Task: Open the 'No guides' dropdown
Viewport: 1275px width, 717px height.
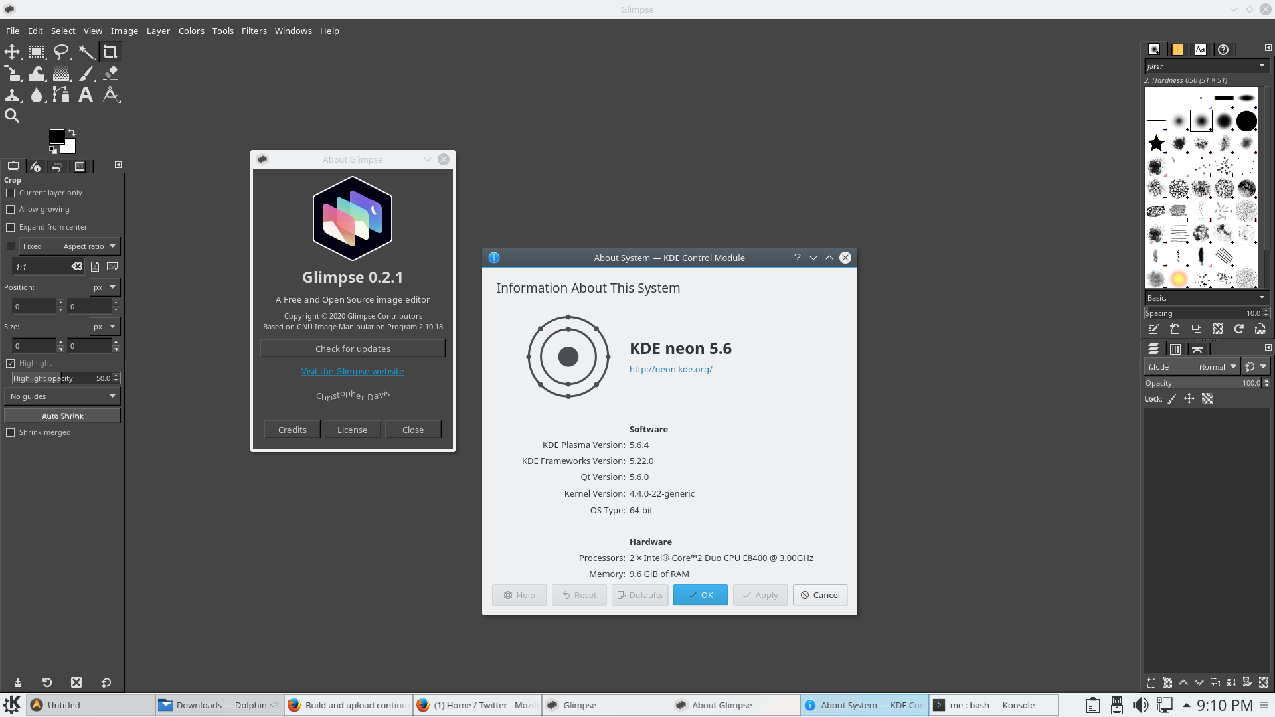Action: 62,396
